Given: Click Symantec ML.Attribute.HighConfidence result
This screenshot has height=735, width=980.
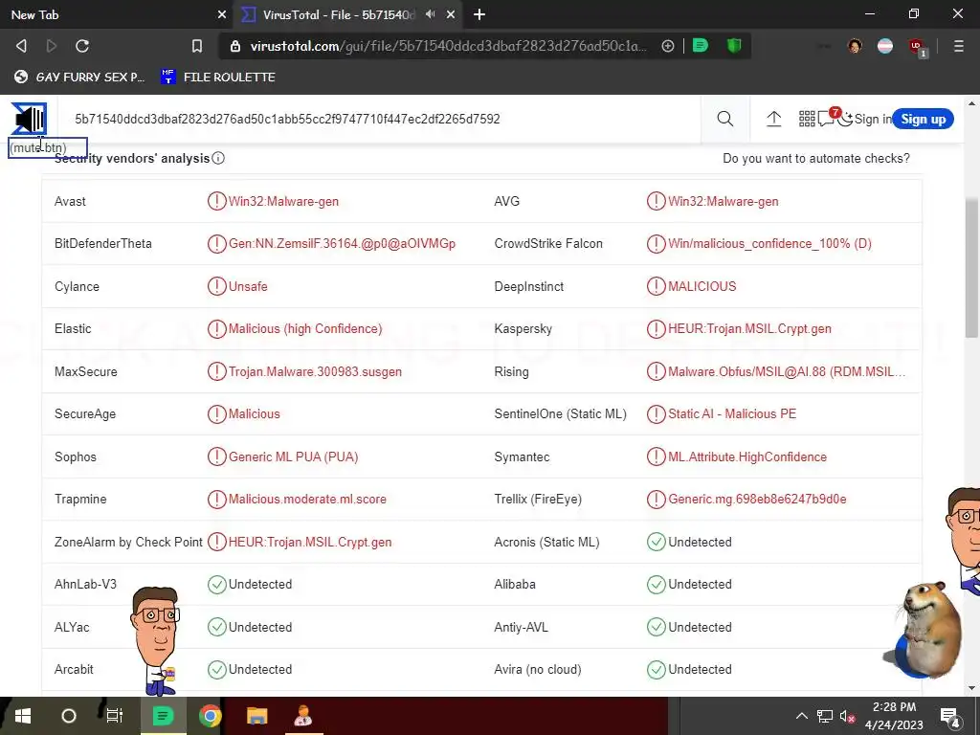Looking at the screenshot, I should pos(746,457).
